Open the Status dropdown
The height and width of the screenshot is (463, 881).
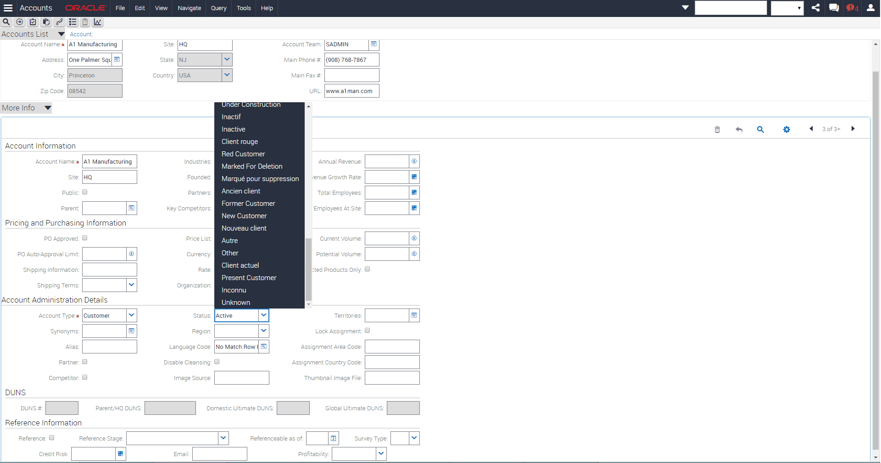(x=264, y=315)
